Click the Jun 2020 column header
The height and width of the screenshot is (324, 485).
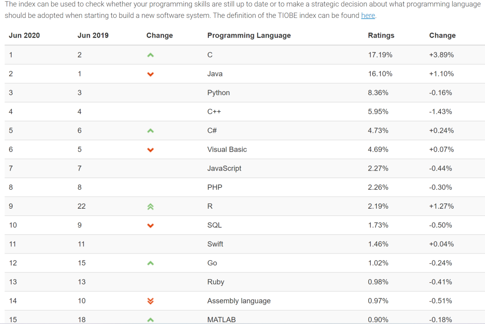(x=24, y=35)
